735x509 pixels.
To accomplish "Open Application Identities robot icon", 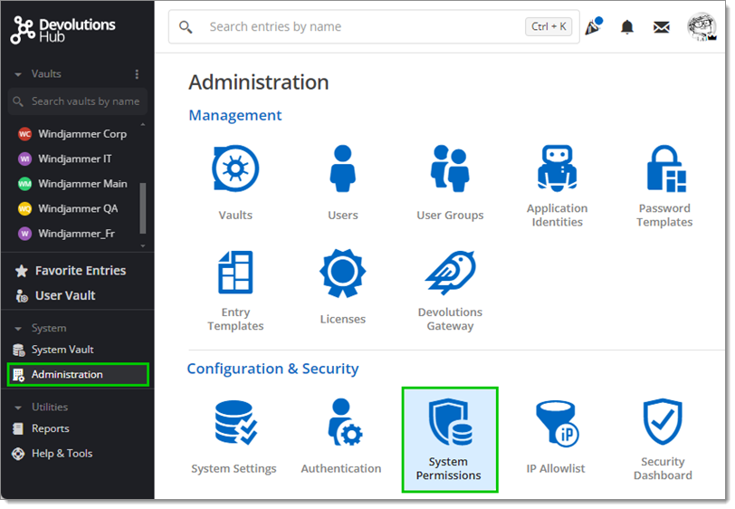I will (557, 168).
